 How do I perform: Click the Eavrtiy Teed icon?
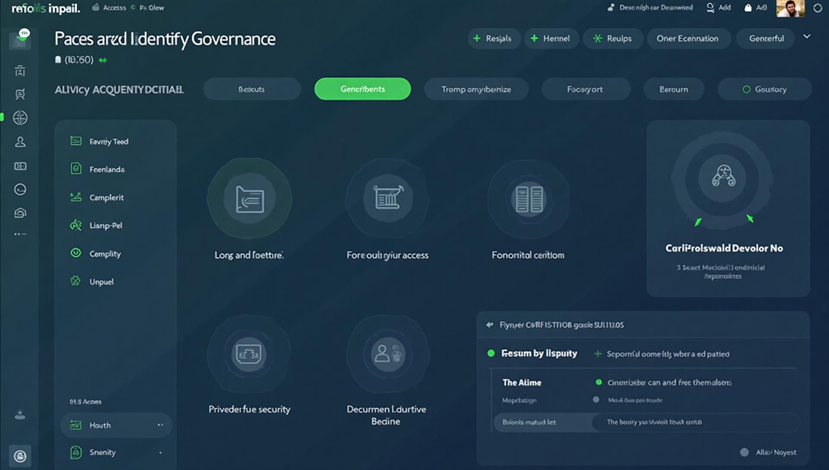(x=76, y=141)
